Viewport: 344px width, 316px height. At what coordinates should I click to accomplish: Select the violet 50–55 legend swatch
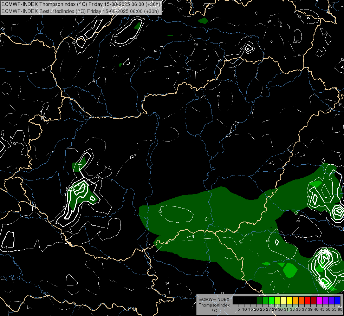coord(331,300)
